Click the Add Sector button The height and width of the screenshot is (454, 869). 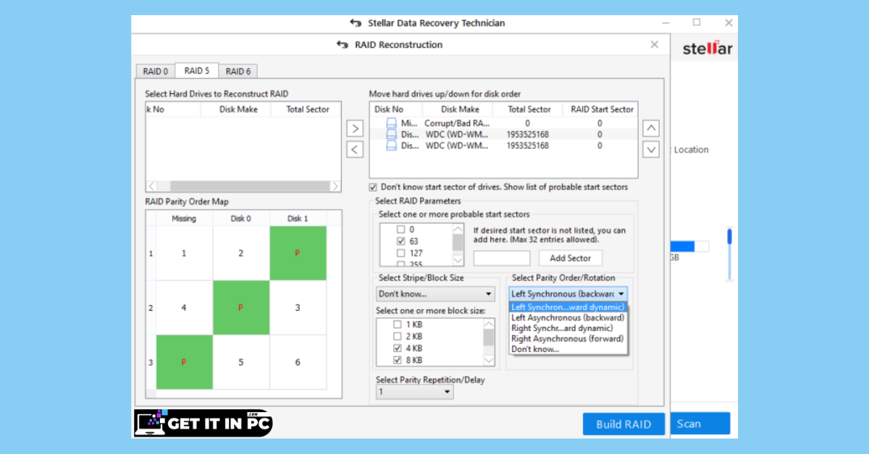click(x=570, y=258)
